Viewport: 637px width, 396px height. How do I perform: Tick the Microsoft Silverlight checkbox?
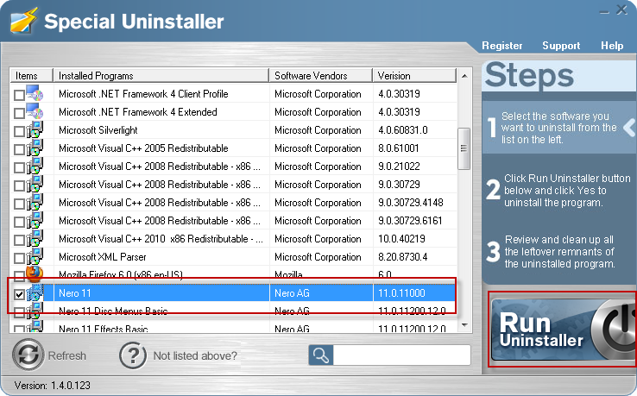click(x=19, y=131)
